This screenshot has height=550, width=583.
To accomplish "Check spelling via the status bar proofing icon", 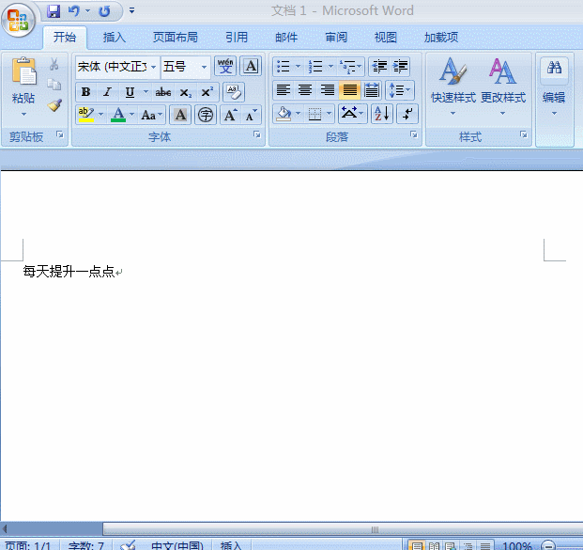I will pos(128,545).
